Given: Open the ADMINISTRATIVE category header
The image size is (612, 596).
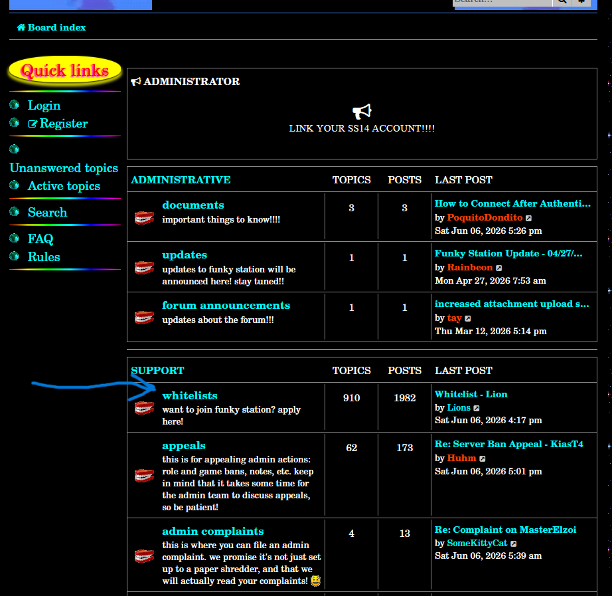Looking at the screenshot, I should coord(181,180).
